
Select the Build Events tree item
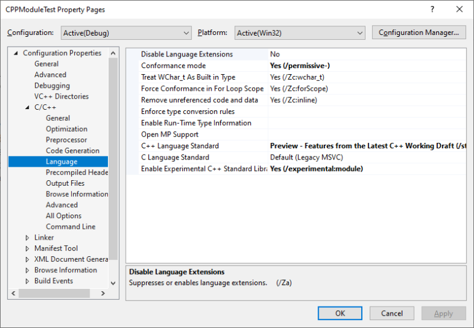53,281
